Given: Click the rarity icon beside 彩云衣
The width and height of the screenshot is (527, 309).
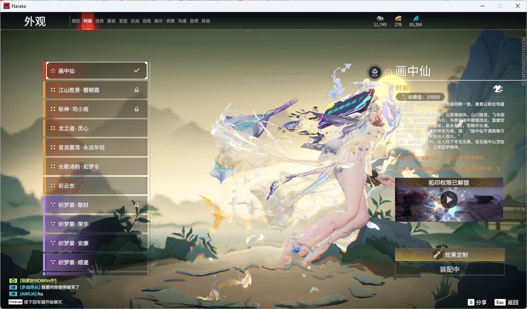Looking at the screenshot, I should click(53, 185).
